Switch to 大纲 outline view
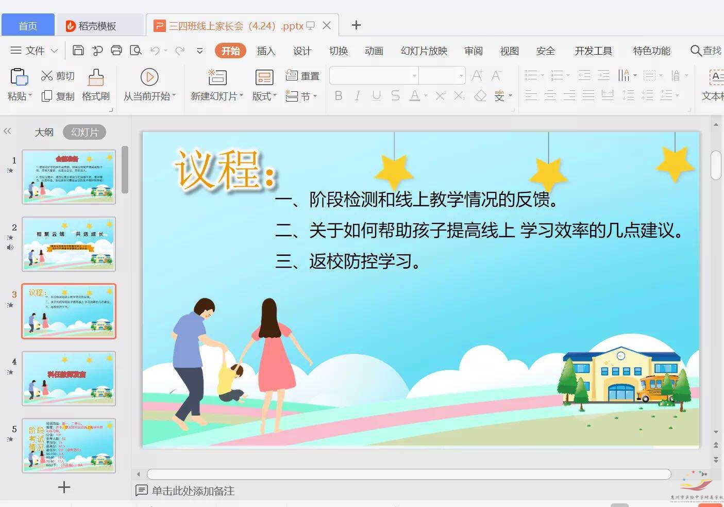The height and width of the screenshot is (507, 724). [44, 133]
